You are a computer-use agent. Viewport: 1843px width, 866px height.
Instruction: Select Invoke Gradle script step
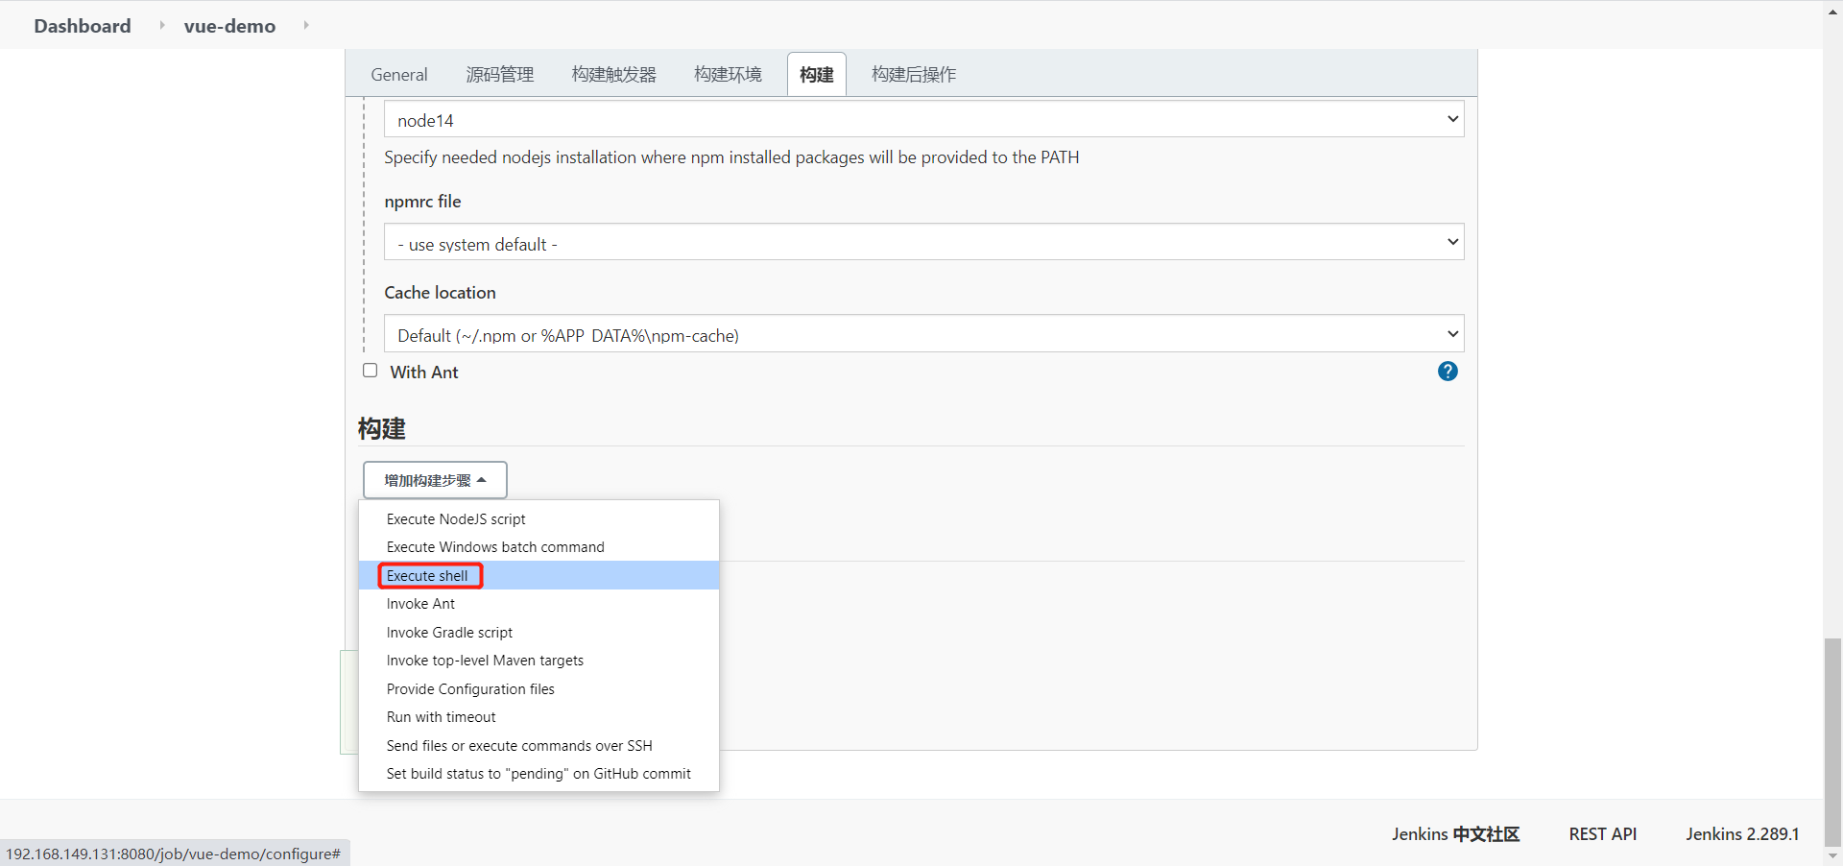pyautogui.click(x=539, y=632)
